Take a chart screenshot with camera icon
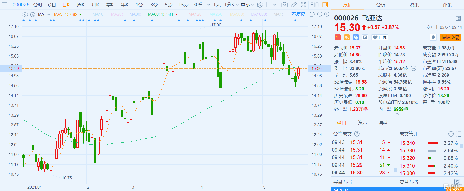Image resolution: width=464 pixels, height=191 pixels. (284, 5)
